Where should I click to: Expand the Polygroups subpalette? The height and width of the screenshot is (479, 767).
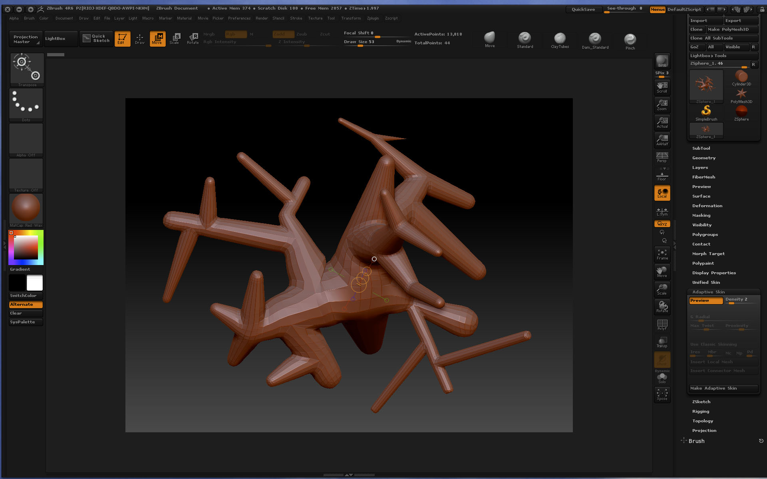(x=705, y=234)
